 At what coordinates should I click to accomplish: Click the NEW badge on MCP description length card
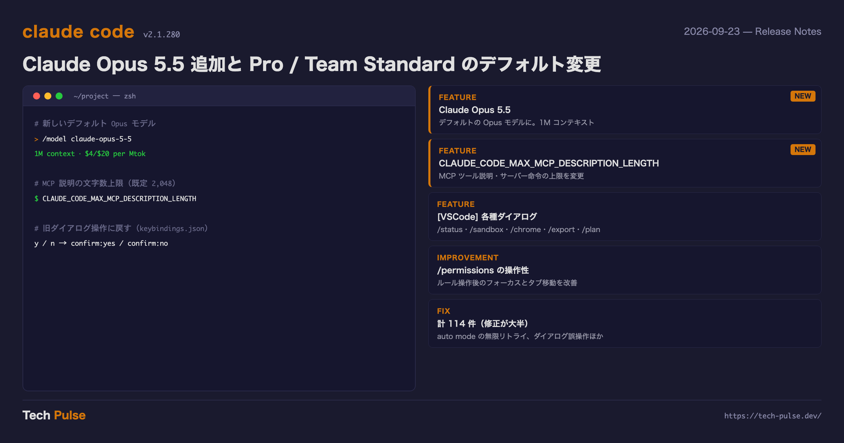803,149
